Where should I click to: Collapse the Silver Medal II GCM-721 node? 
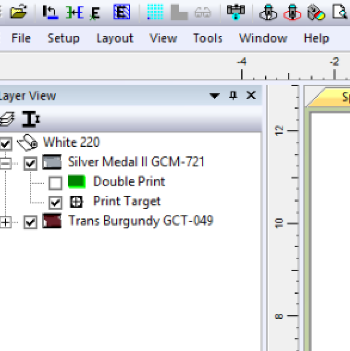[x=5, y=164]
